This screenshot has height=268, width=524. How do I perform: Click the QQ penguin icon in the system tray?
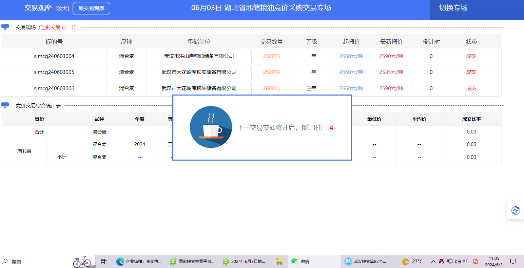pyautogui.click(x=441, y=261)
